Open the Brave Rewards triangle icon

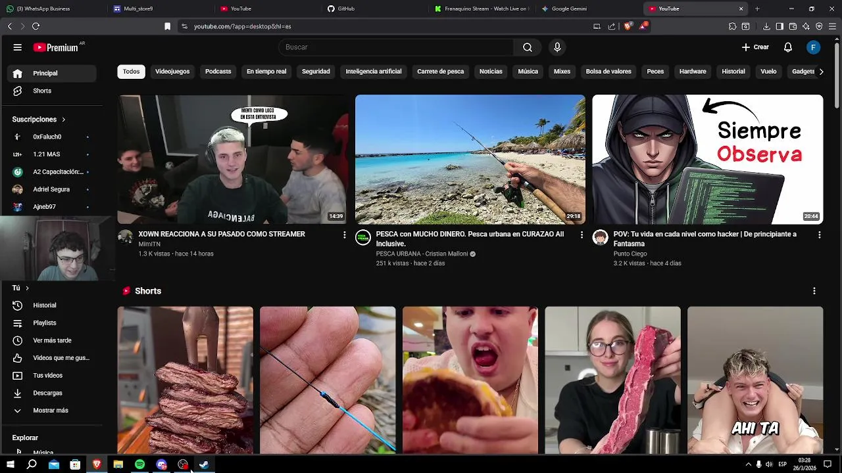click(643, 26)
